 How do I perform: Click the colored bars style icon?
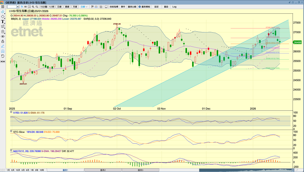pyautogui.click(x=96, y=7)
